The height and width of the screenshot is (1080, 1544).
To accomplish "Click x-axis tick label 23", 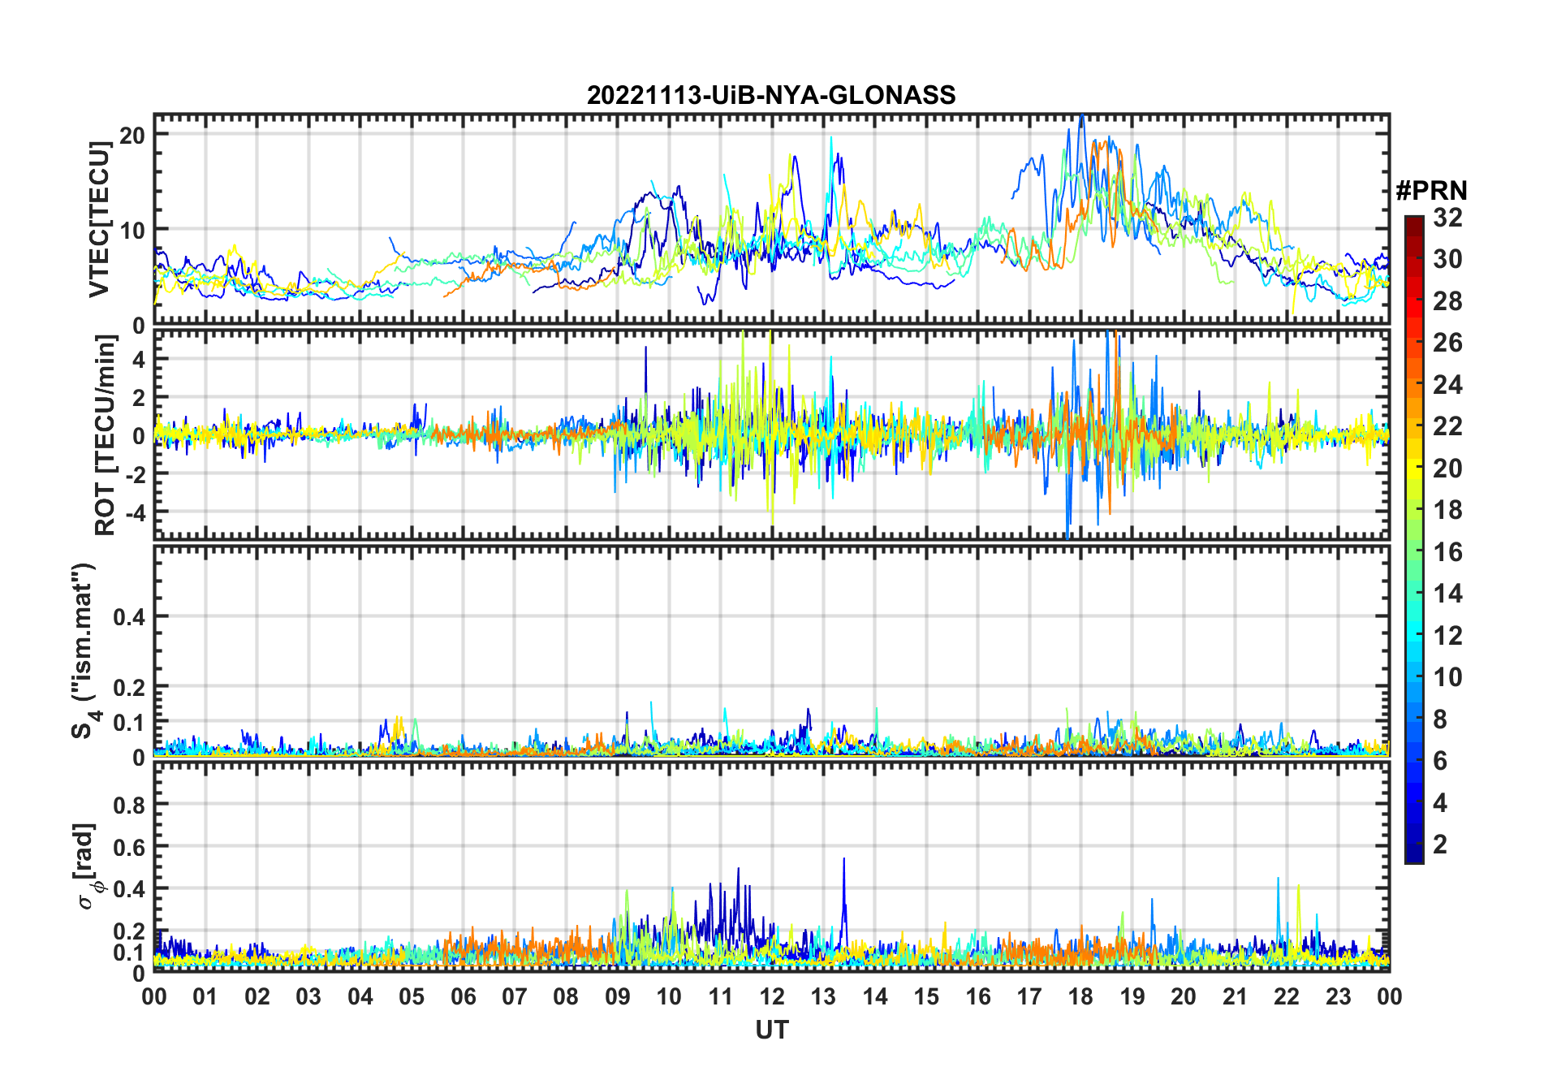I will pos(1338,996).
